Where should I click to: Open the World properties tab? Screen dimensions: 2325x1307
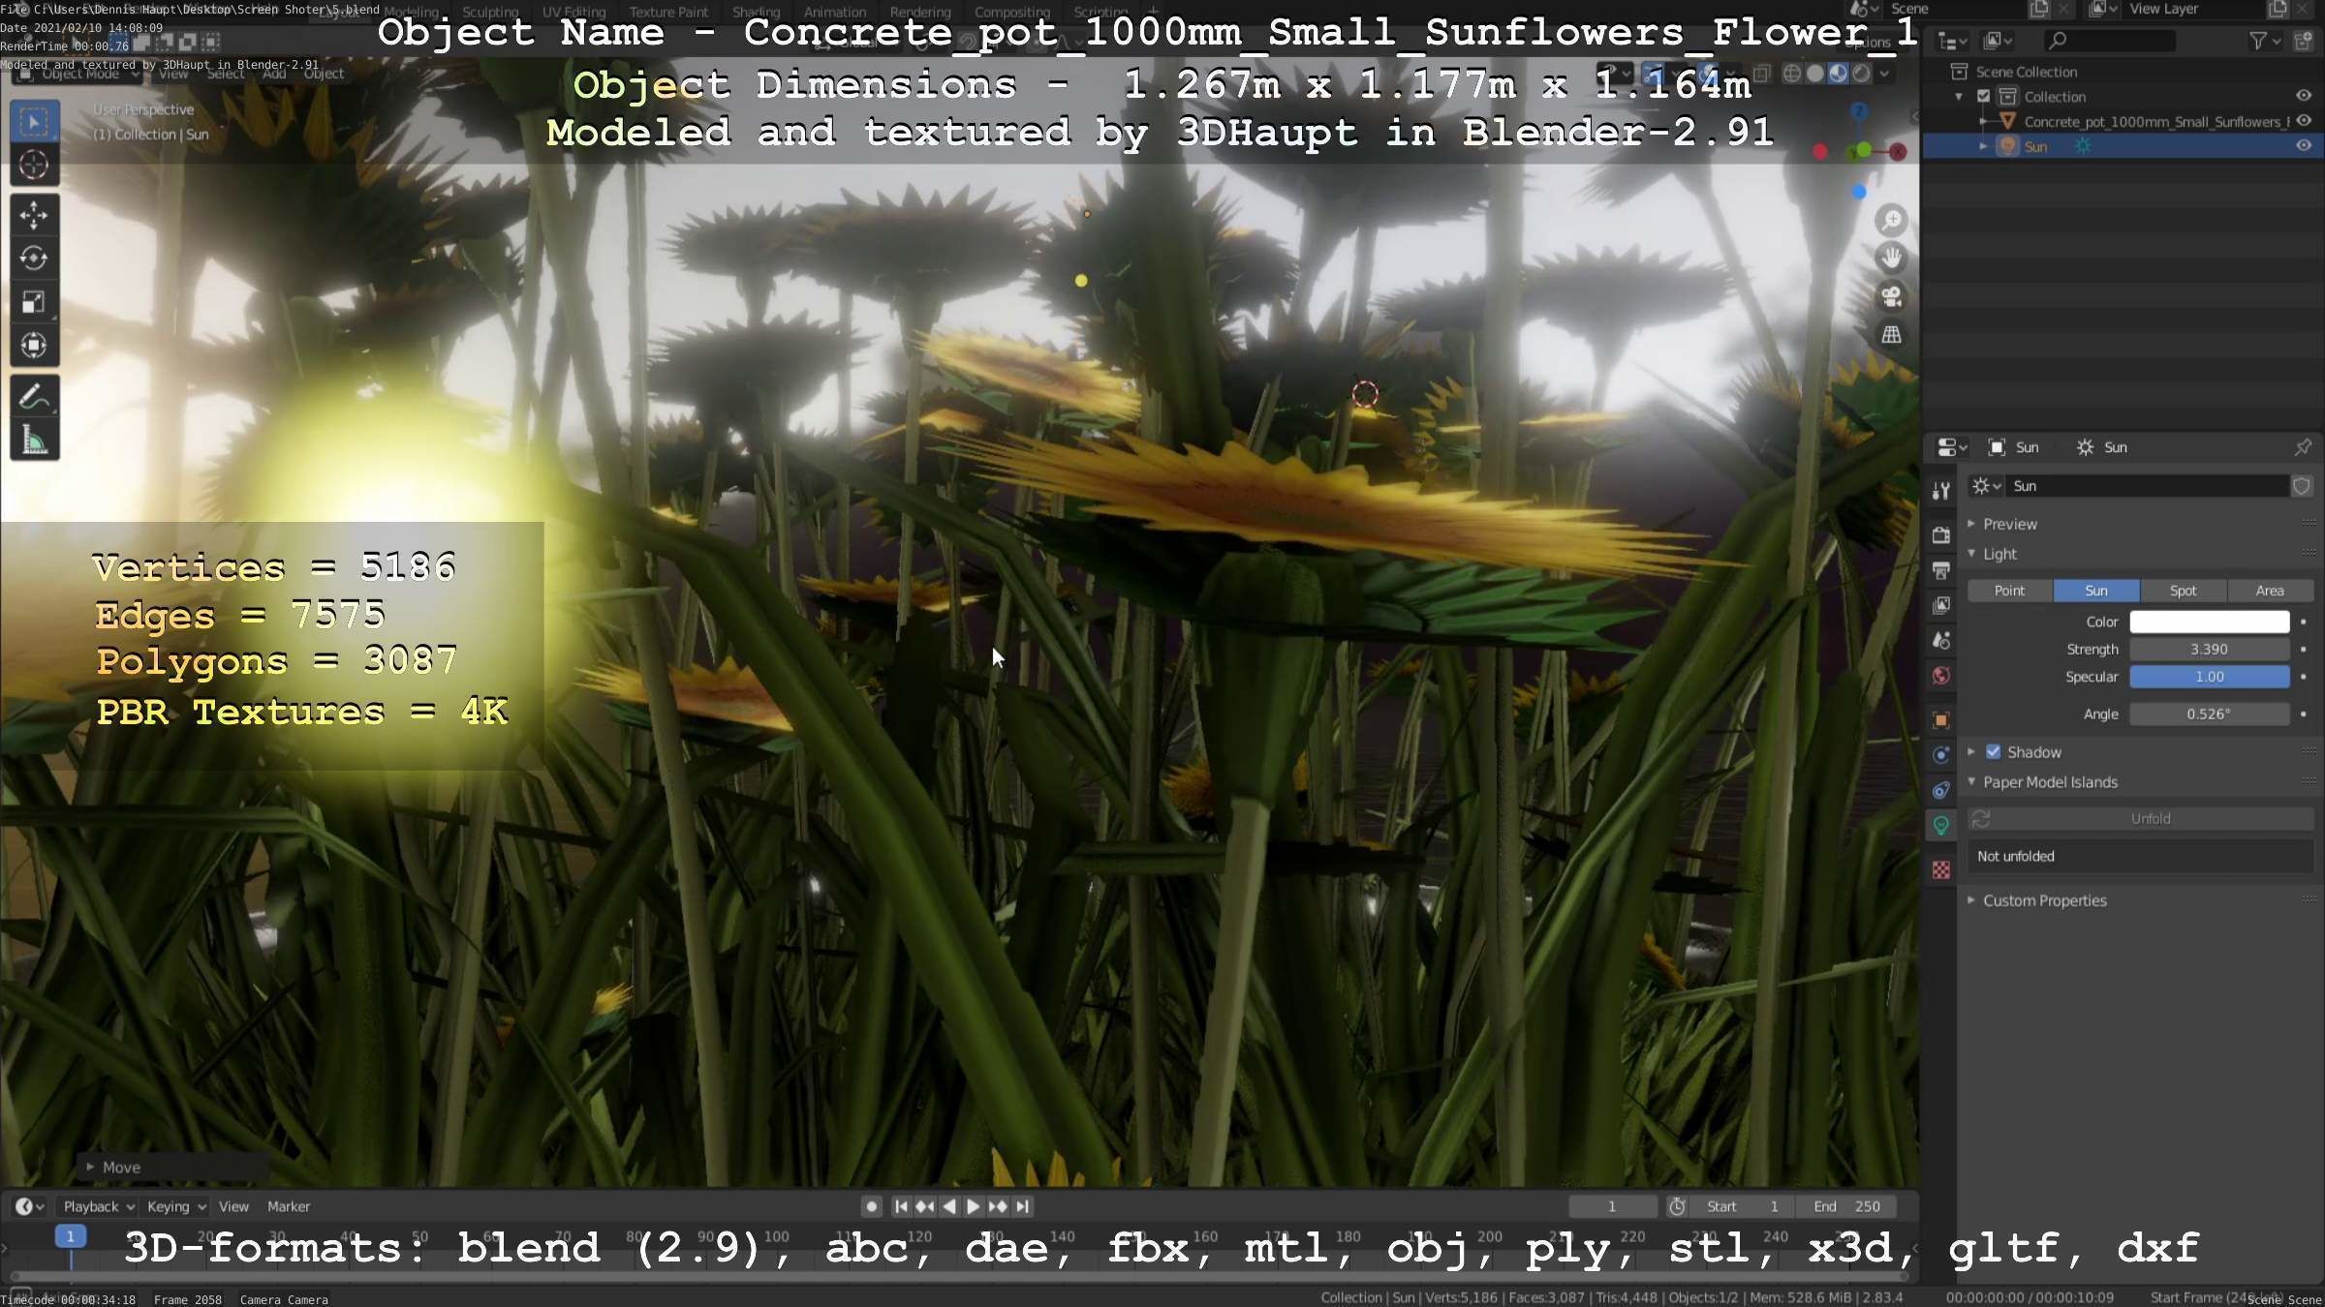(1941, 676)
